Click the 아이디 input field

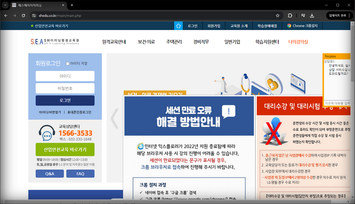pyautogui.click(x=65, y=76)
